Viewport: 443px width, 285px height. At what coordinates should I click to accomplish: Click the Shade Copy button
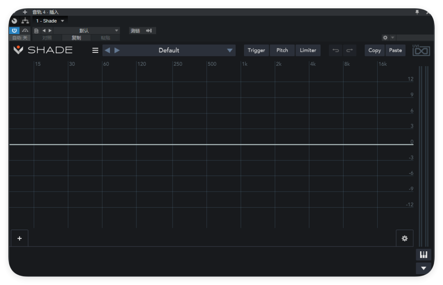(x=375, y=50)
